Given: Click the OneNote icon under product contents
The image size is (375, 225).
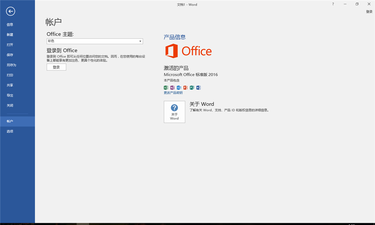Looking at the screenshot, I should (172, 88).
